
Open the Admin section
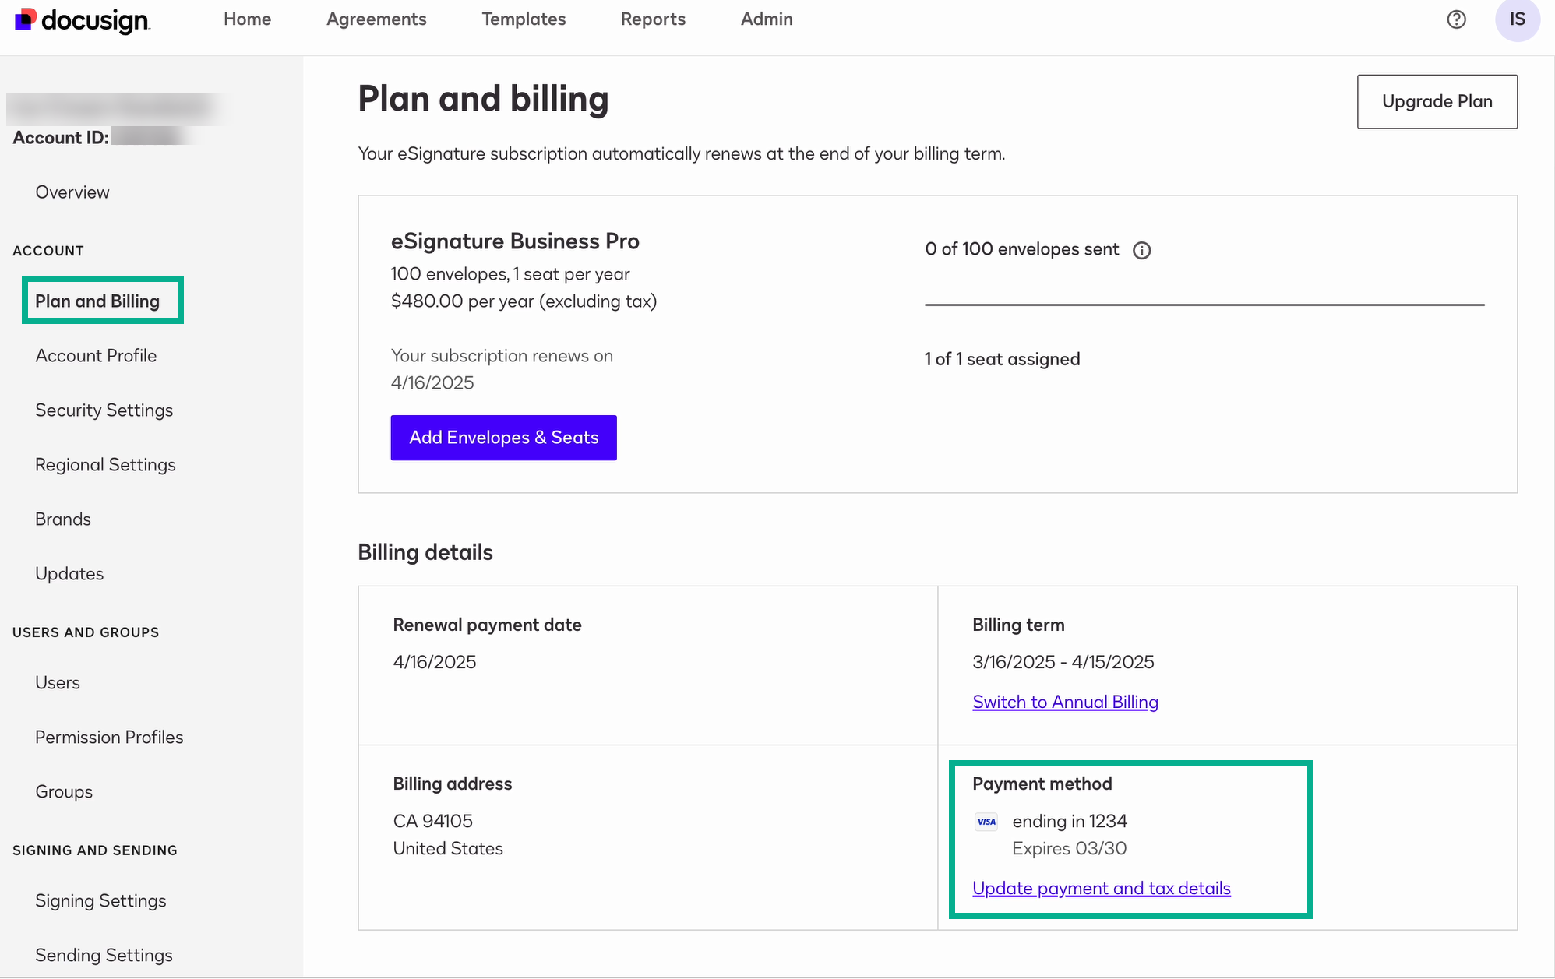[767, 19]
